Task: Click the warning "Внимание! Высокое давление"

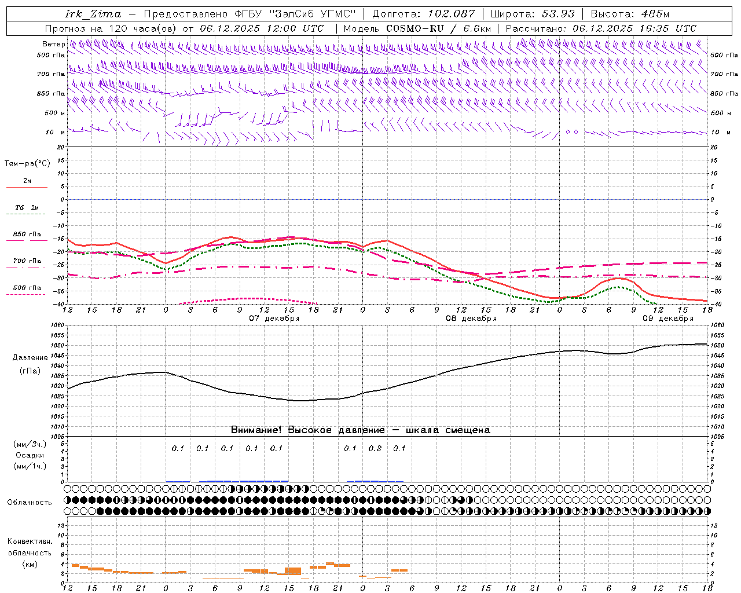Action: pyautogui.click(x=307, y=430)
